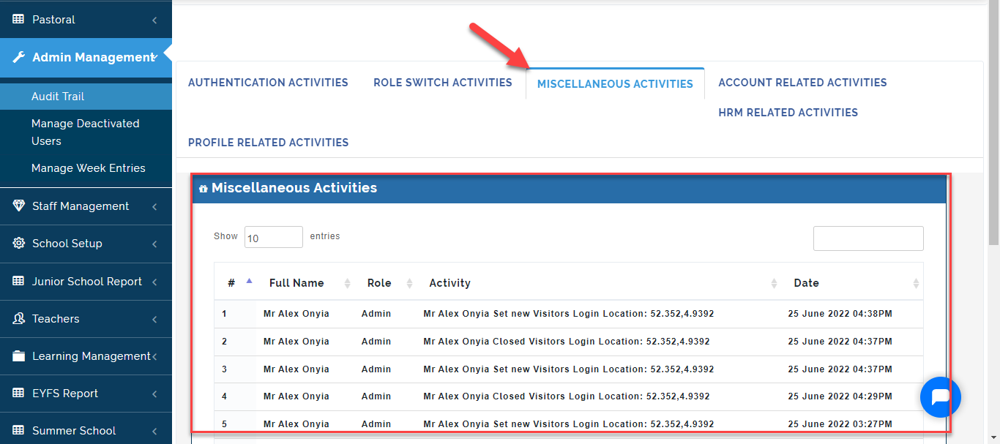Open Profile Related Activities tab

[268, 143]
